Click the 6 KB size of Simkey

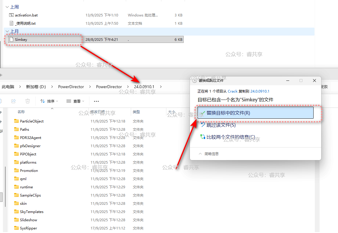pos(178,39)
